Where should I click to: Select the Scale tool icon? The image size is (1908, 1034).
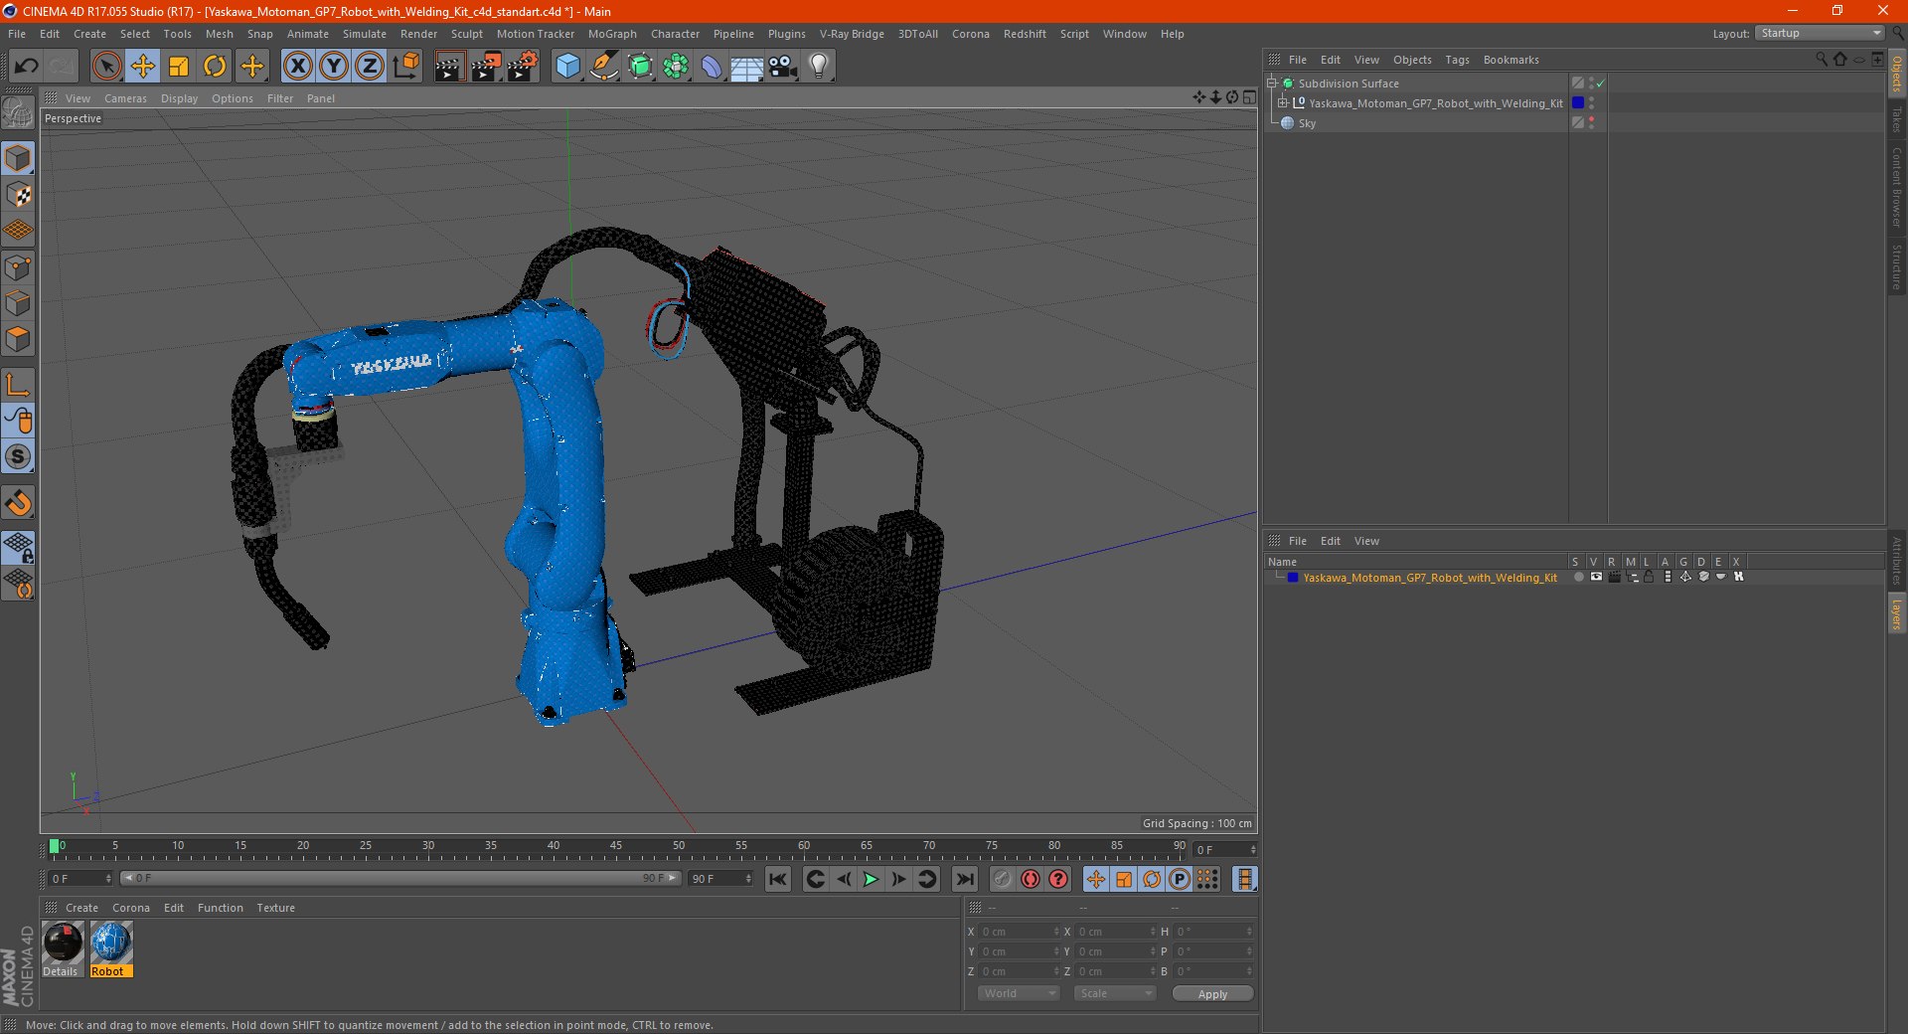(179, 67)
